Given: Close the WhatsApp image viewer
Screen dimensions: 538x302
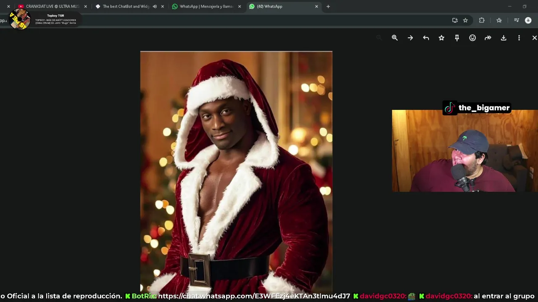Looking at the screenshot, I should pyautogui.click(x=534, y=38).
